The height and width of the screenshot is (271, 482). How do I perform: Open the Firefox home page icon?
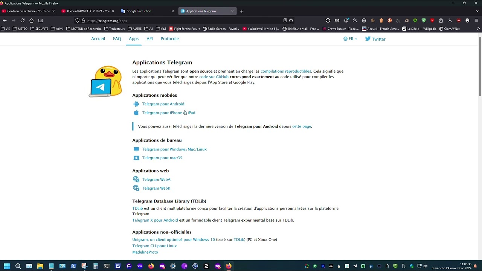coord(32,20)
